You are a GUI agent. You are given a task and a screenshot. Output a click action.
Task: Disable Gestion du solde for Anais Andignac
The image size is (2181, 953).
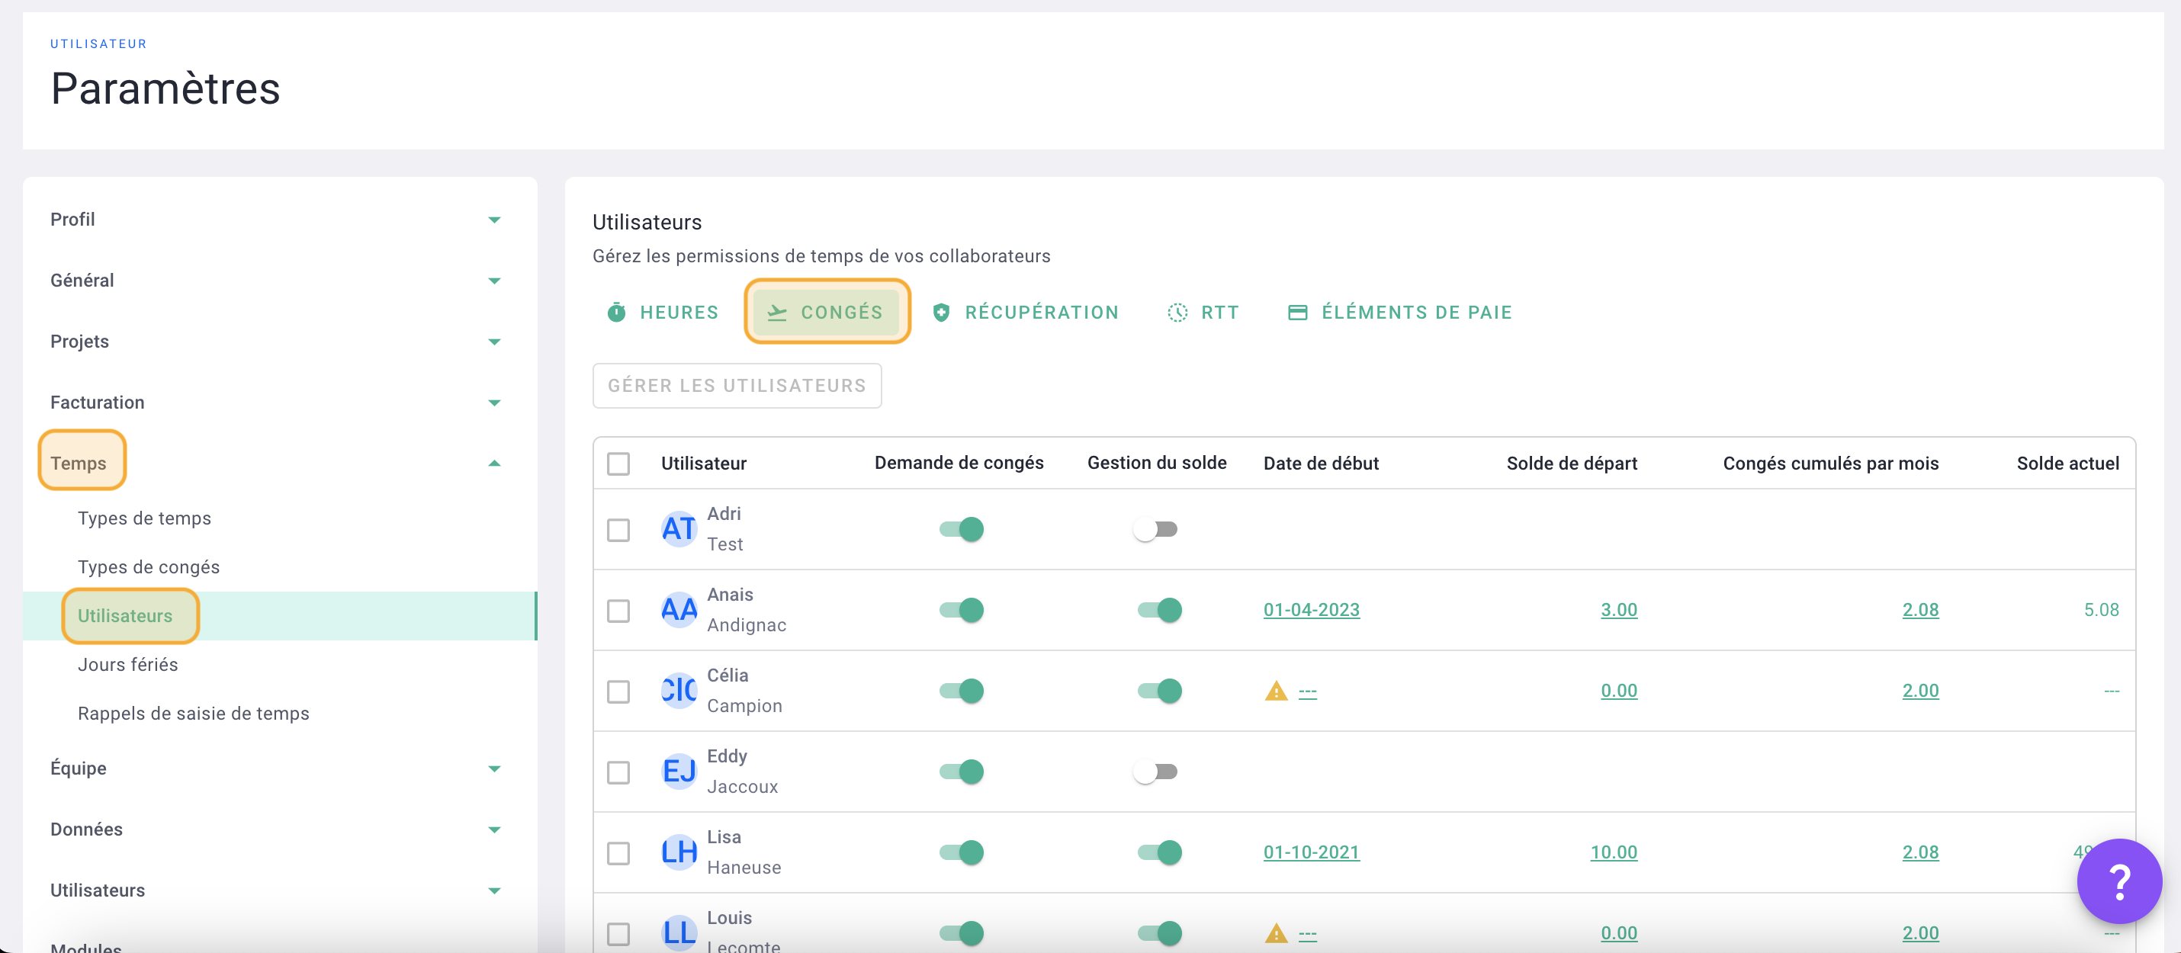click(x=1159, y=610)
